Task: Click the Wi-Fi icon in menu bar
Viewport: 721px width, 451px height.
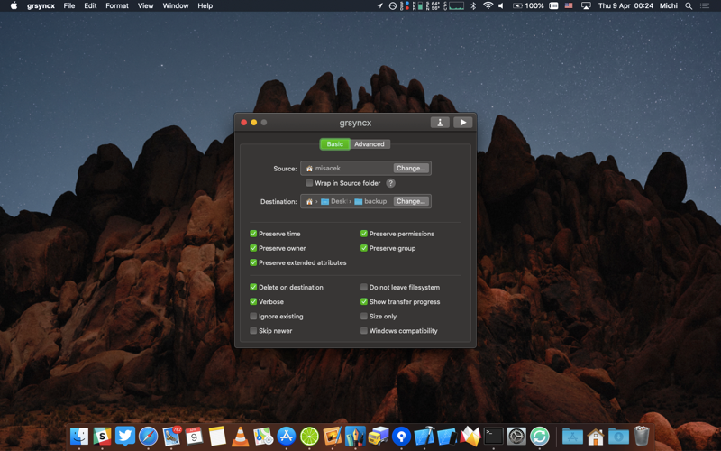Action: (x=488, y=5)
